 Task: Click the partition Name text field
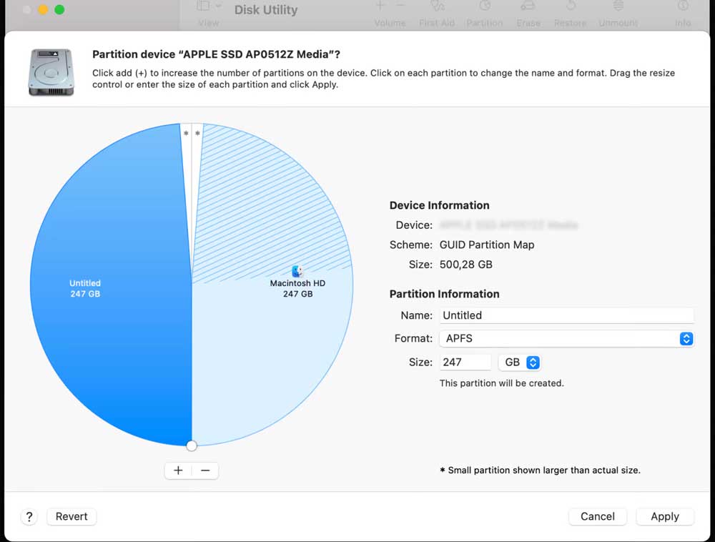pos(567,315)
